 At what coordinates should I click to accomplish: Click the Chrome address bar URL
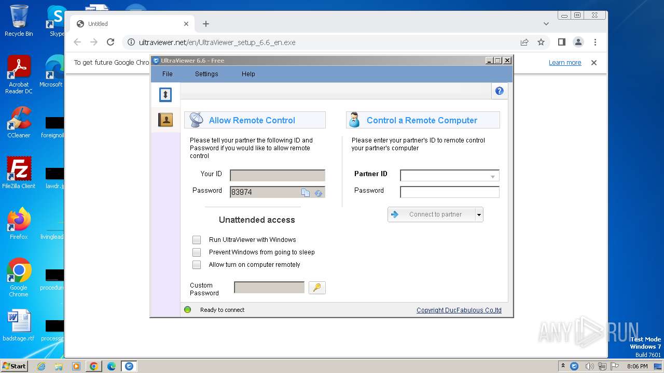pyautogui.click(x=217, y=42)
